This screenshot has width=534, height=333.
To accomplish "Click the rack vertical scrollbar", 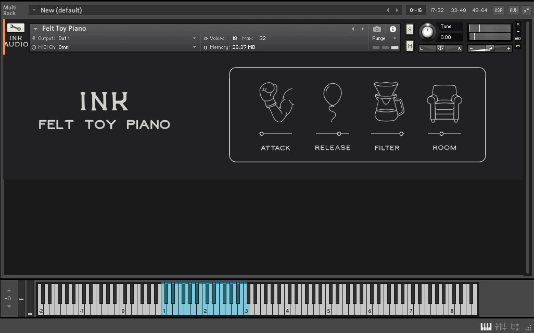I will 528,146.
